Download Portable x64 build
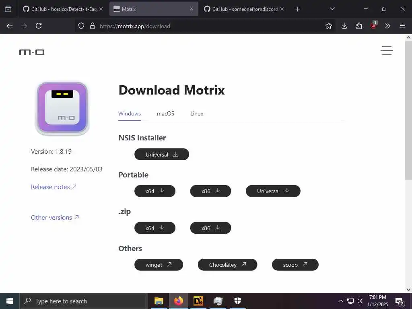This screenshot has width=412, height=309. (155, 191)
